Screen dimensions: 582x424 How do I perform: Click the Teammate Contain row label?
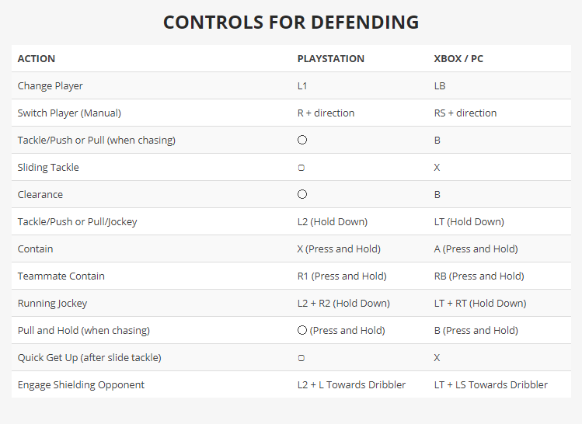pos(61,276)
